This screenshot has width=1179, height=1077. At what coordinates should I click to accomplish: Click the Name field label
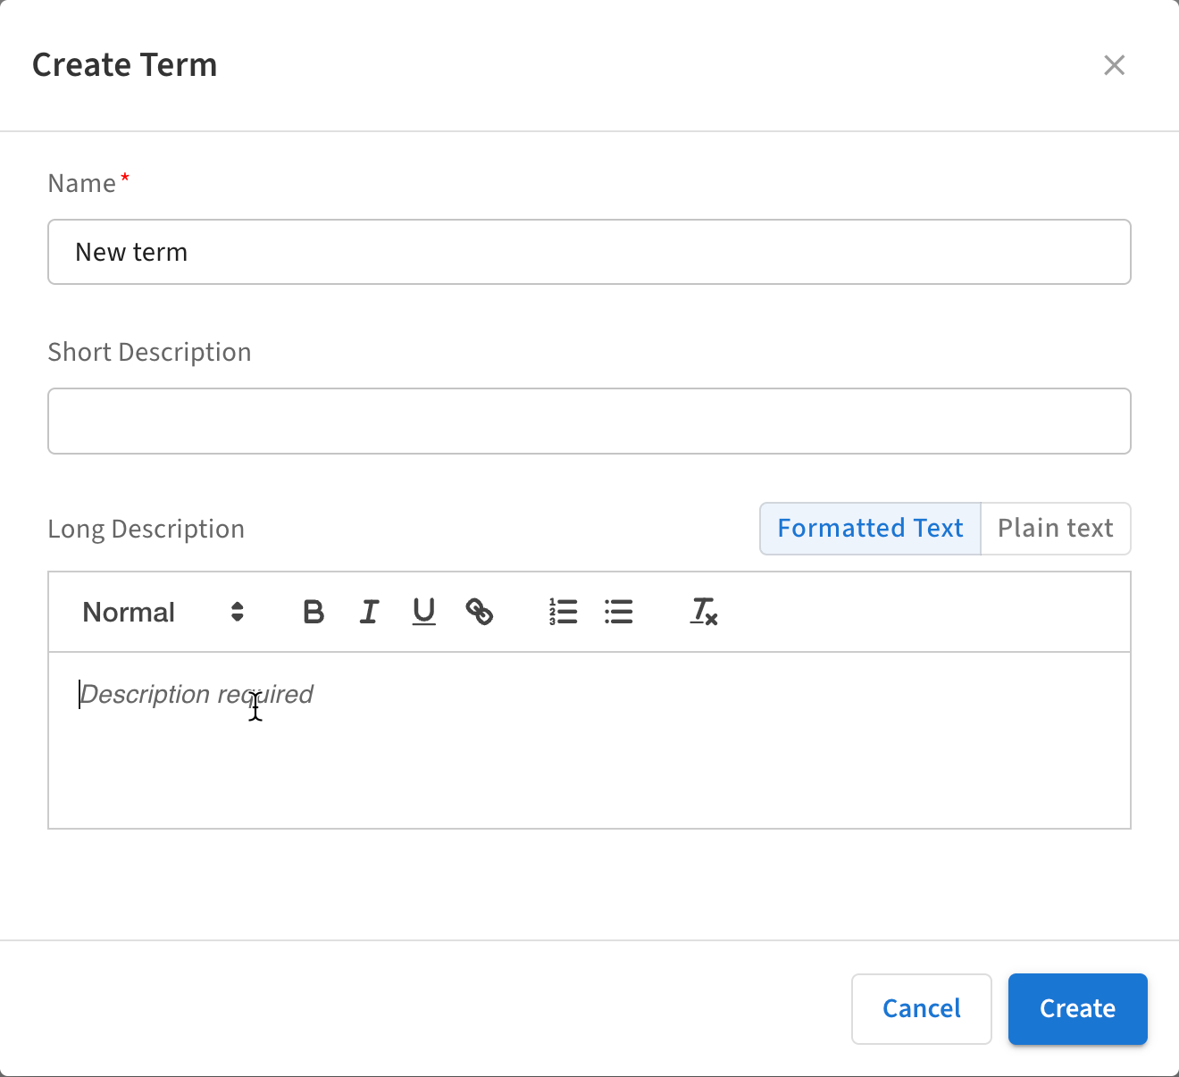point(82,184)
